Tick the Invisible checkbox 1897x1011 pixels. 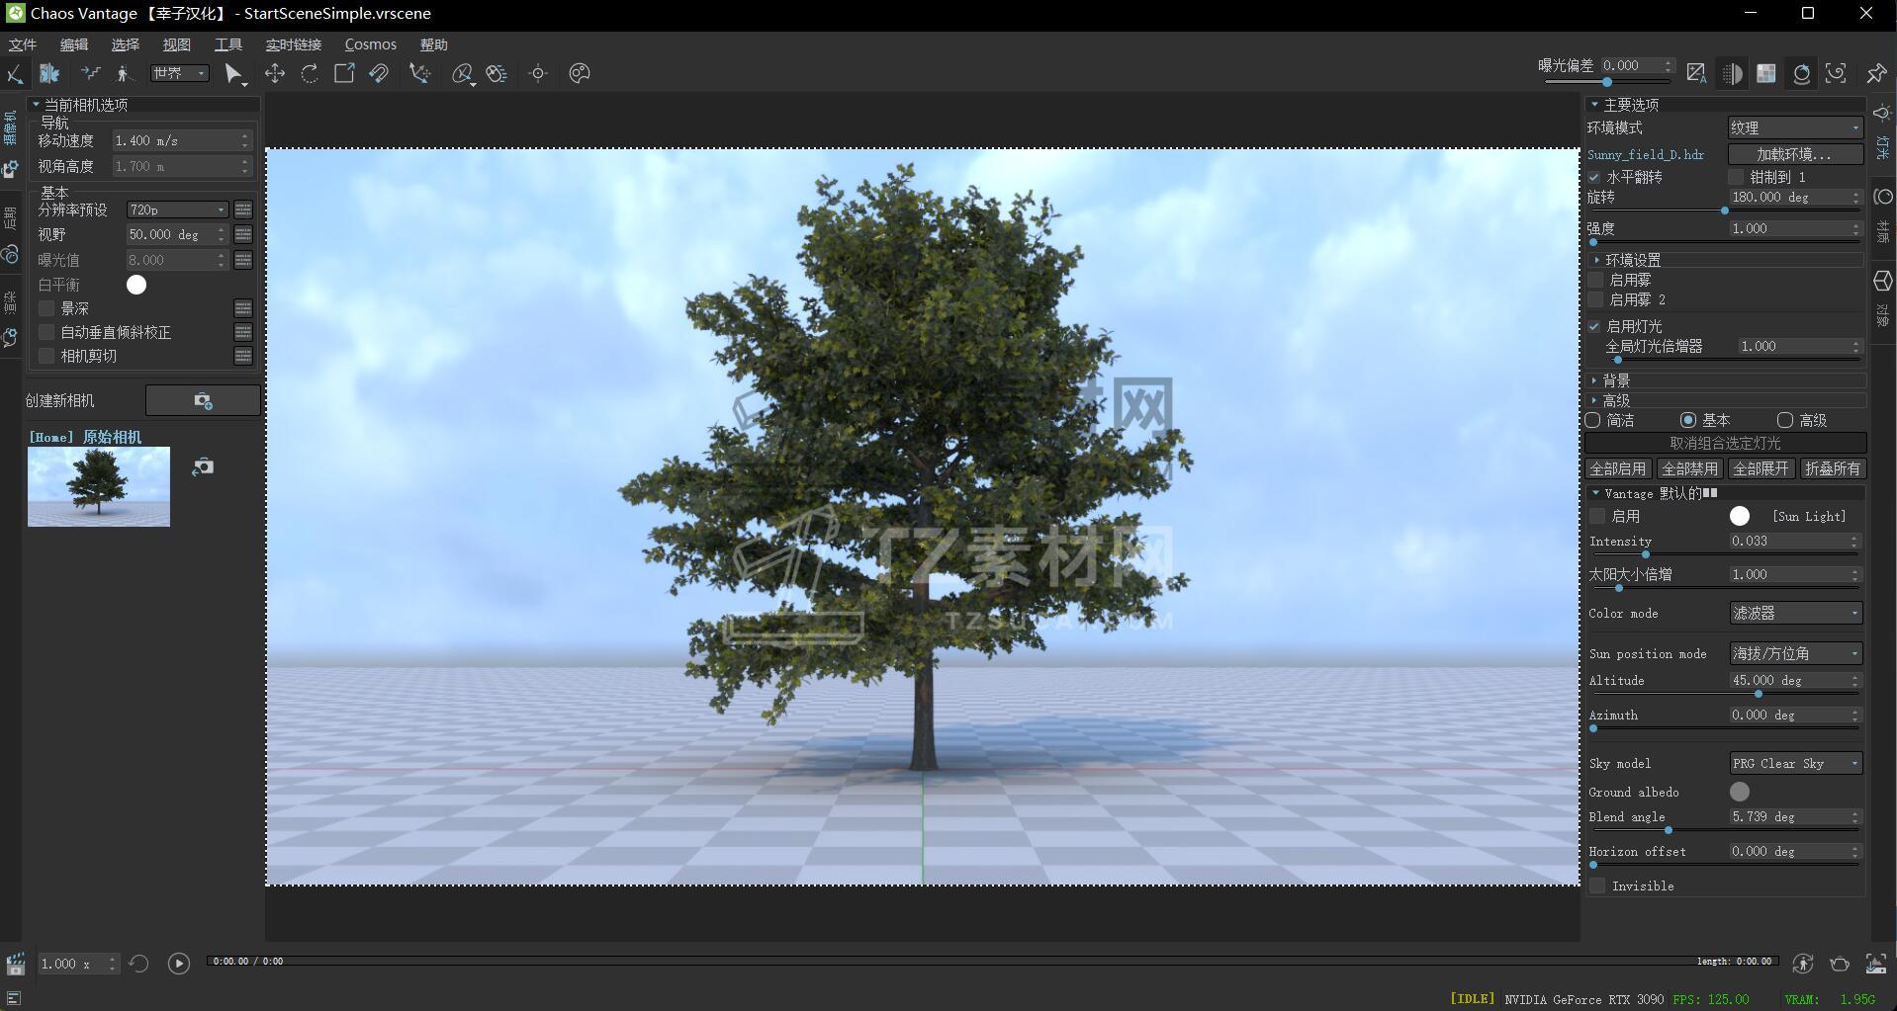click(1597, 885)
